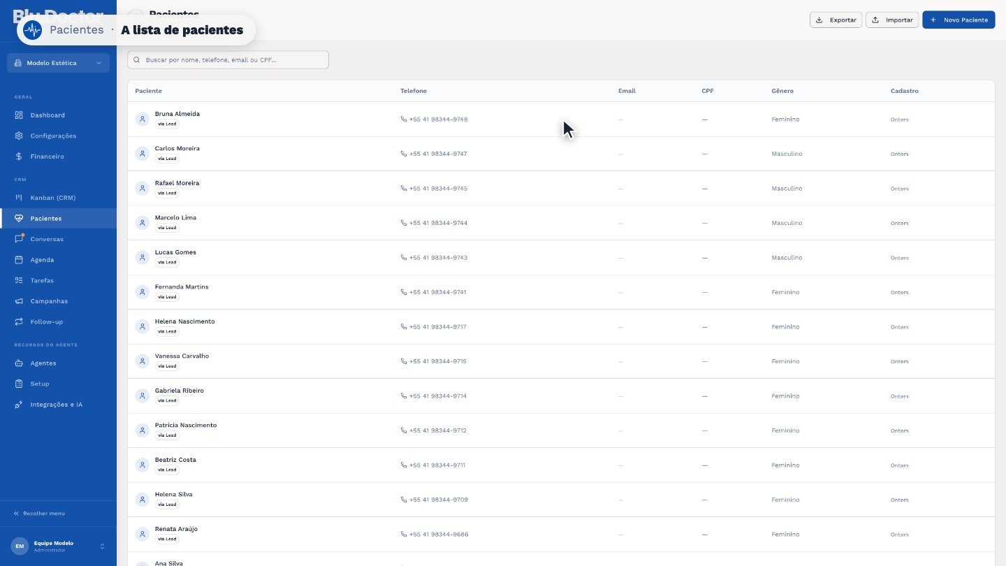Open the Agenda calendar

click(58, 260)
